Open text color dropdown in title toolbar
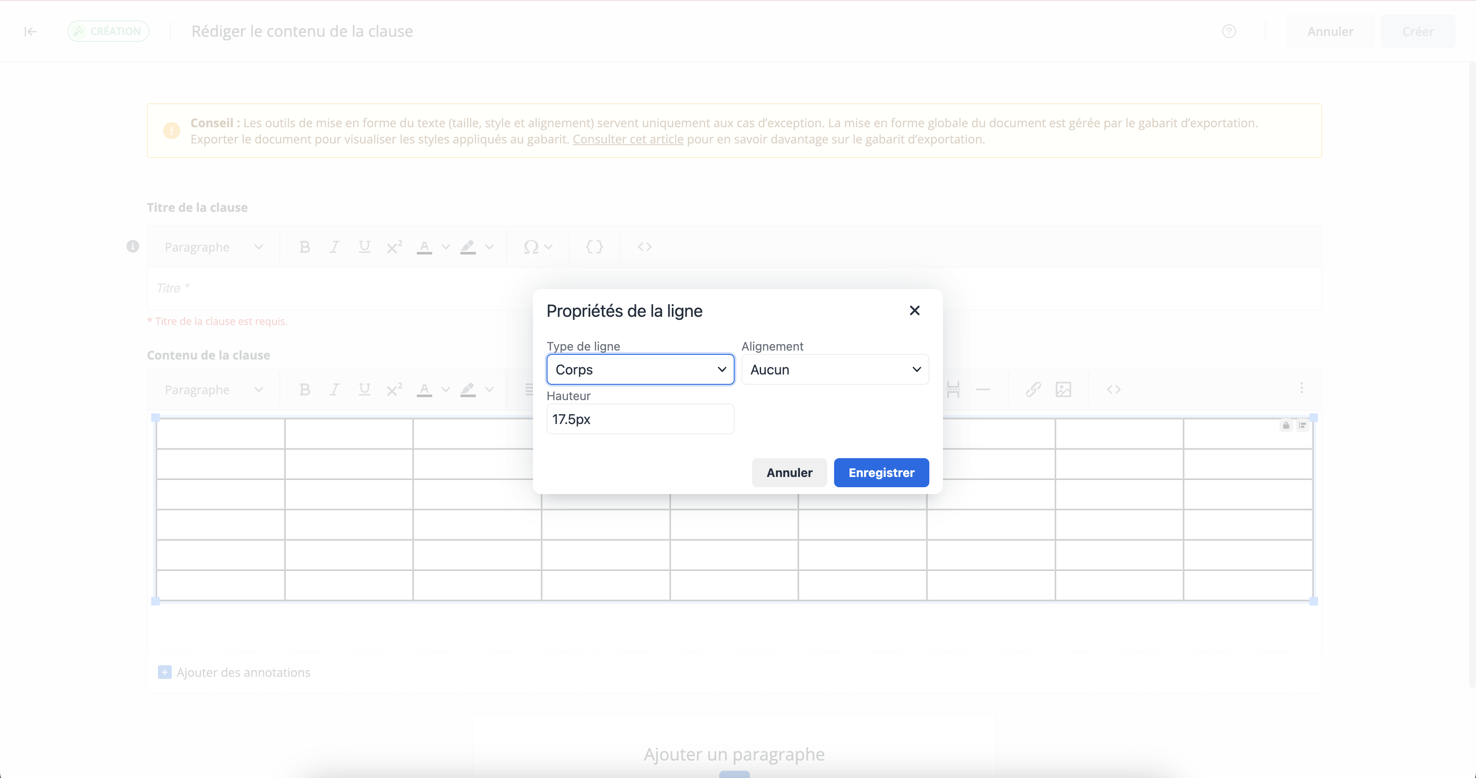Viewport: 1476px width, 778px height. 445,247
